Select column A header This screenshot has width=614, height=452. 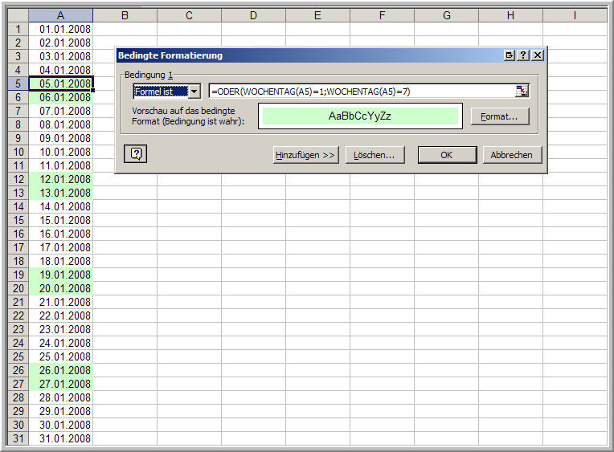click(x=60, y=15)
